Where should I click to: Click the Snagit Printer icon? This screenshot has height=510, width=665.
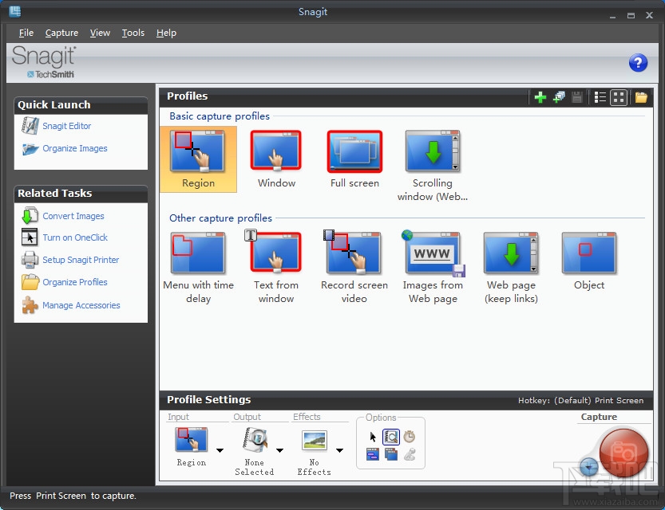pyautogui.click(x=30, y=260)
